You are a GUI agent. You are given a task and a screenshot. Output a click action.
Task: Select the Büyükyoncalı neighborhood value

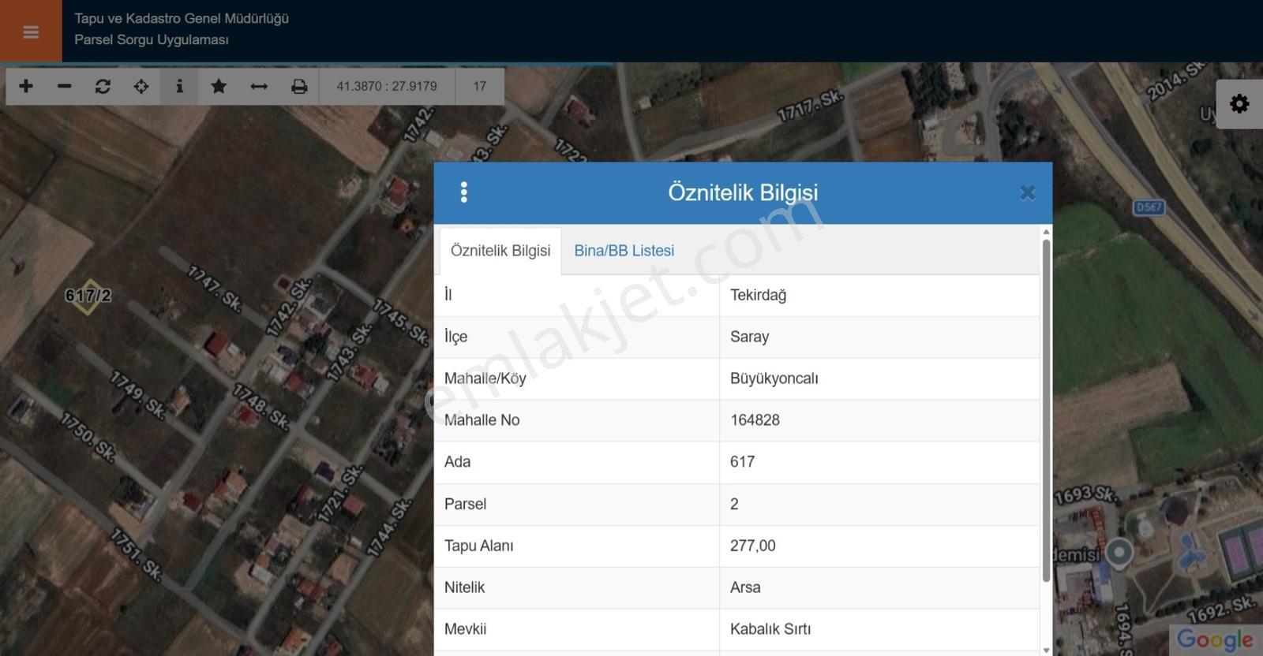click(x=879, y=378)
